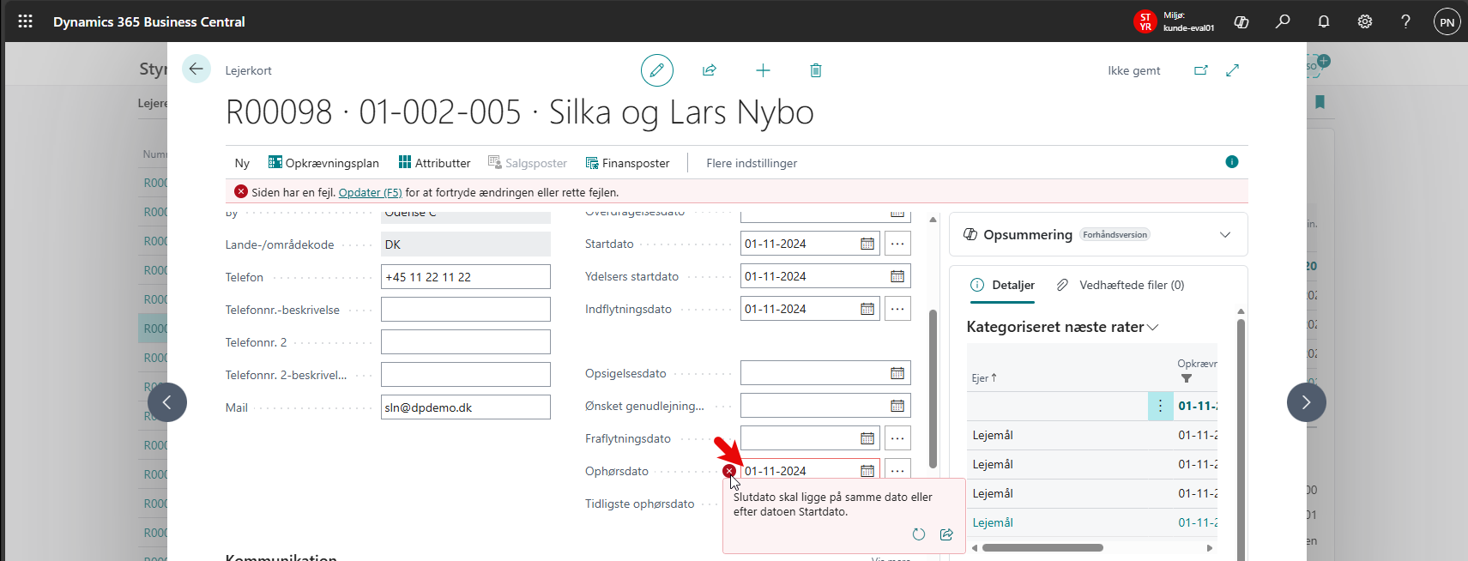Image resolution: width=1468 pixels, height=561 pixels.
Task: Click the ellipsis button beside Startdato
Action: click(x=897, y=244)
